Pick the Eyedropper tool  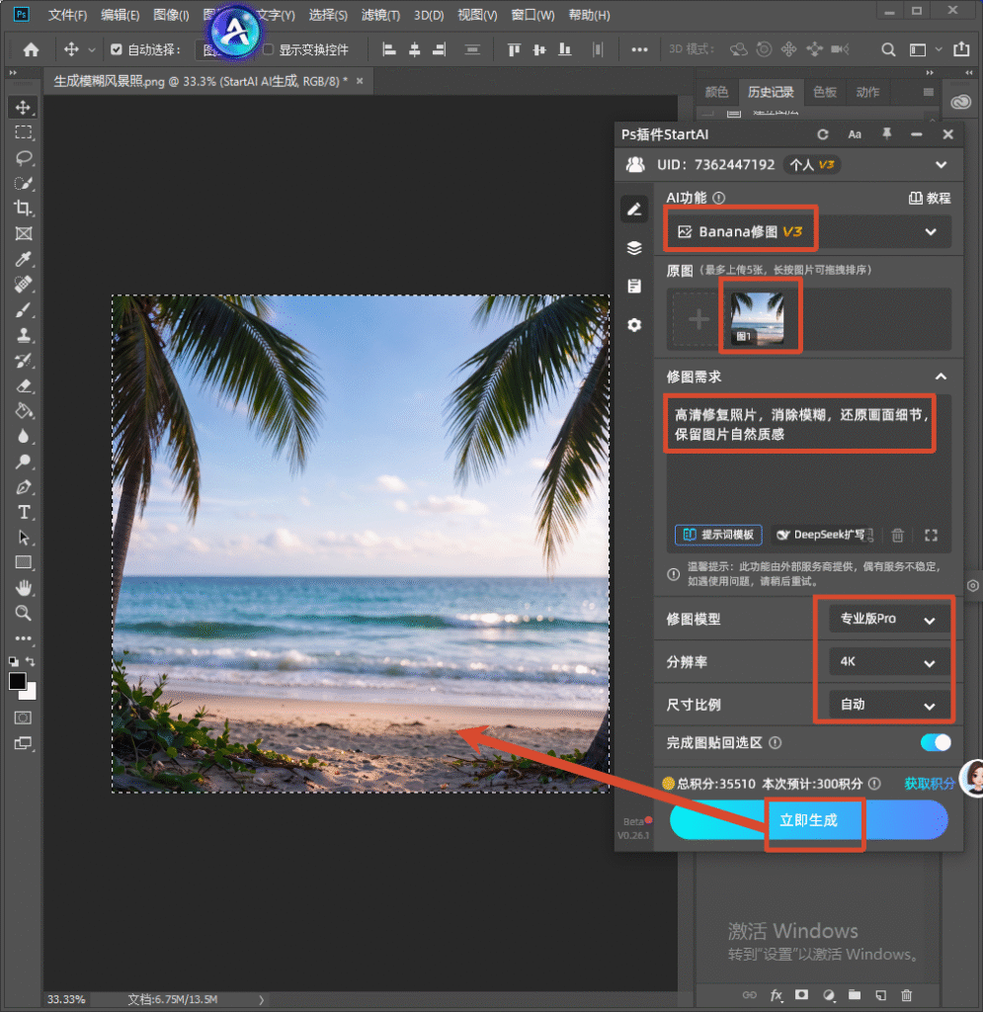(x=24, y=259)
